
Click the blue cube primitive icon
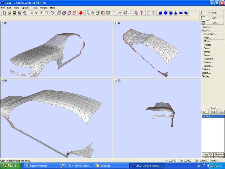161,13
